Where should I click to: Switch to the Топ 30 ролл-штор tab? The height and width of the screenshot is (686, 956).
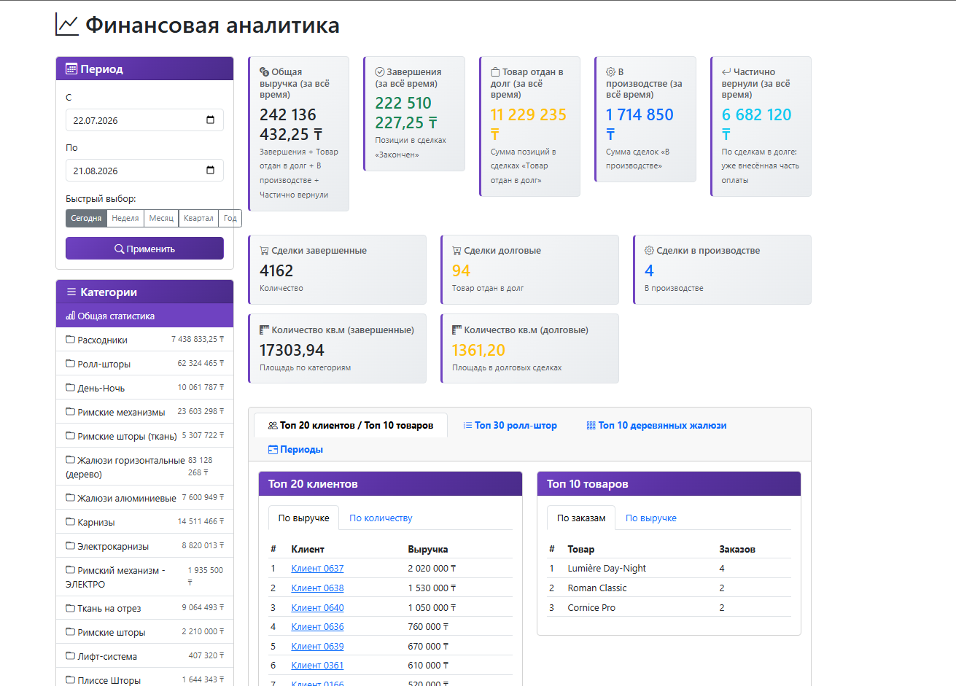pos(510,425)
